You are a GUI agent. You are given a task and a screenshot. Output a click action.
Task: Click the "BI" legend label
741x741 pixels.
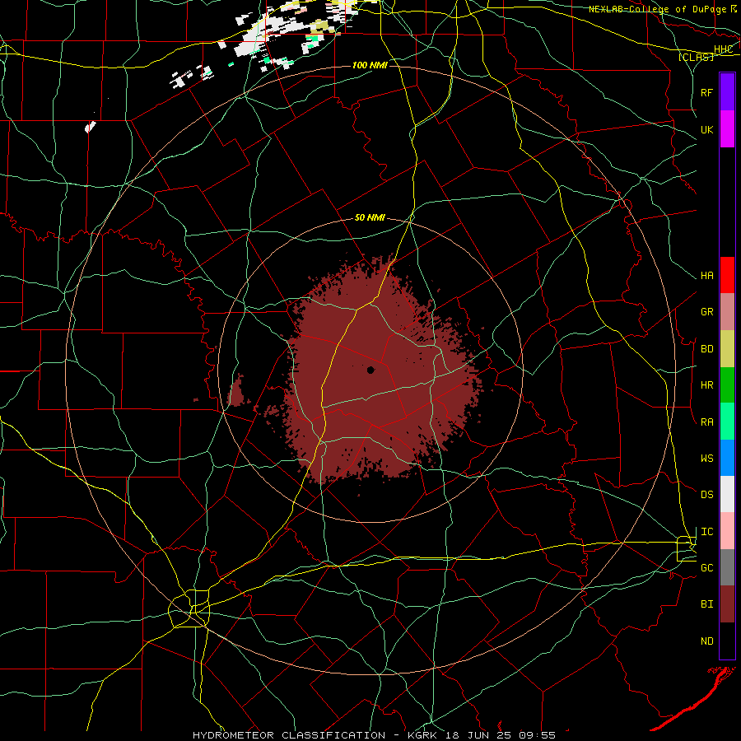pyautogui.click(x=706, y=604)
